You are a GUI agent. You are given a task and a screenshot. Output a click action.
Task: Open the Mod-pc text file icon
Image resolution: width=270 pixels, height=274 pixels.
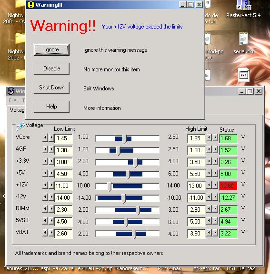click(x=208, y=39)
